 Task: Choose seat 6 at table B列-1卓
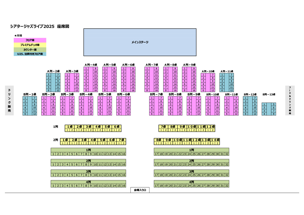(x=25, y=114)
